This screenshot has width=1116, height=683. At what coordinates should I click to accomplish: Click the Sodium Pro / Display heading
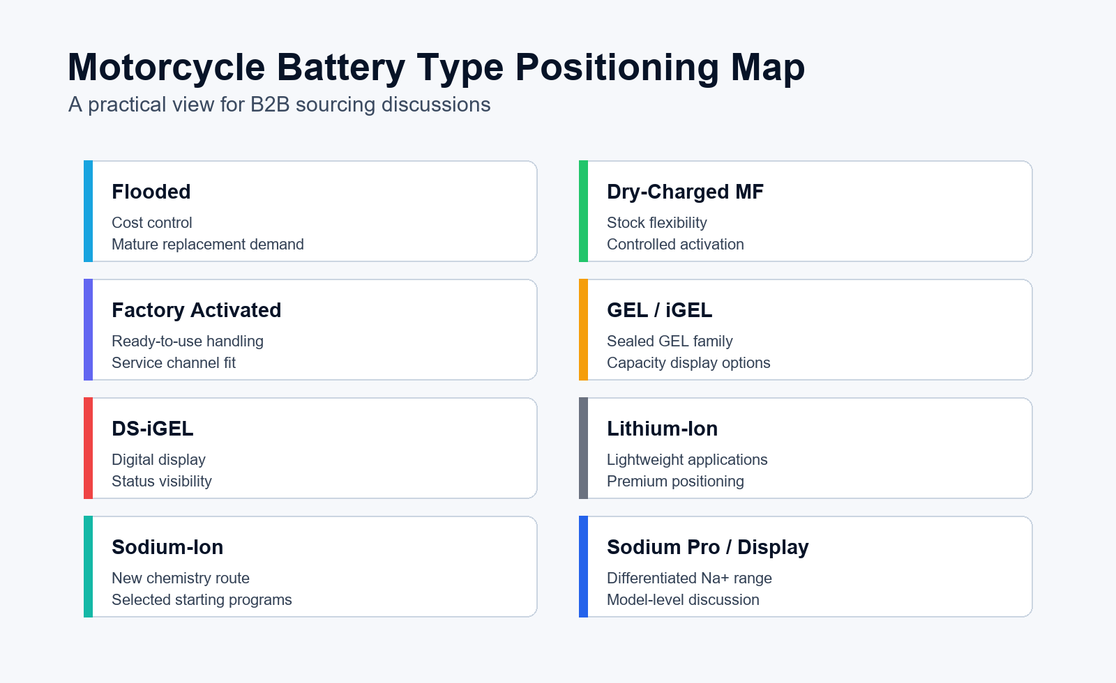coord(707,547)
